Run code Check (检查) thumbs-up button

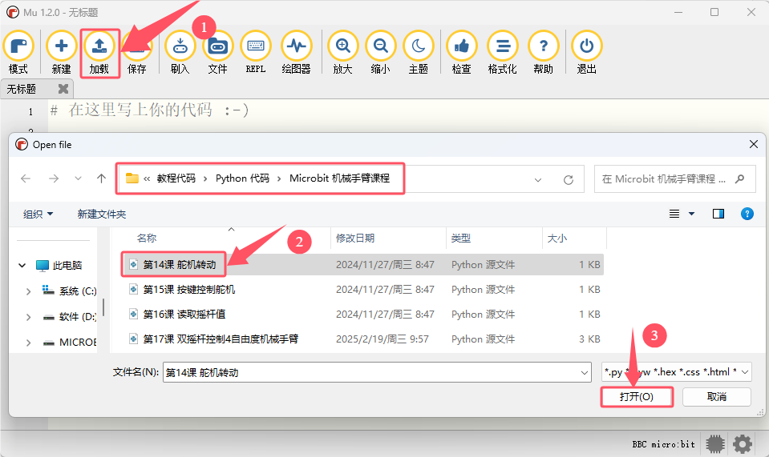pos(462,52)
